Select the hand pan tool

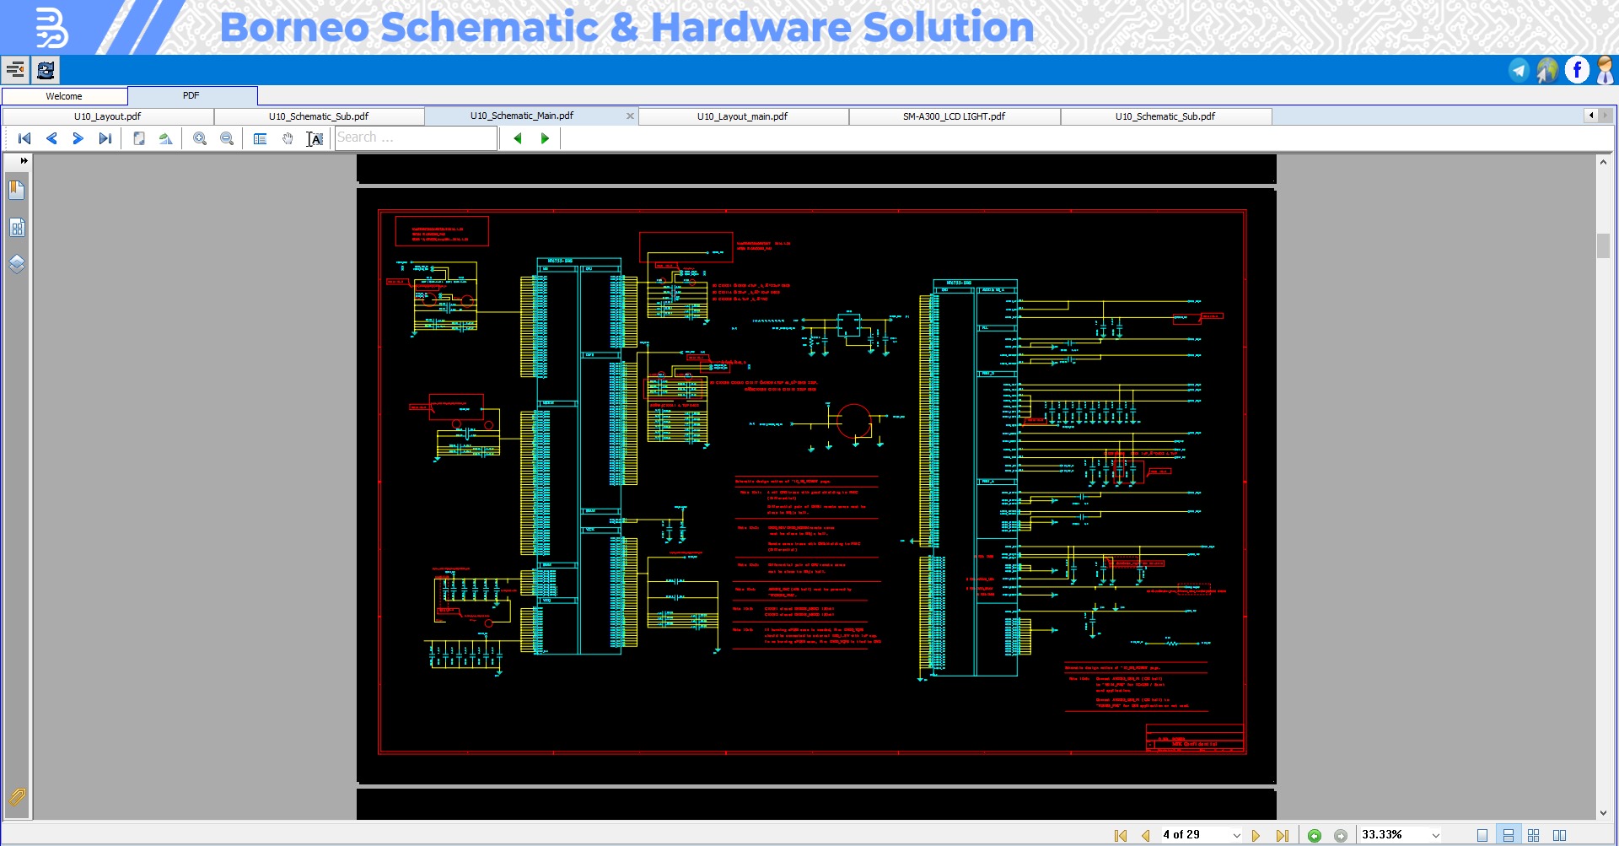tap(288, 138)
